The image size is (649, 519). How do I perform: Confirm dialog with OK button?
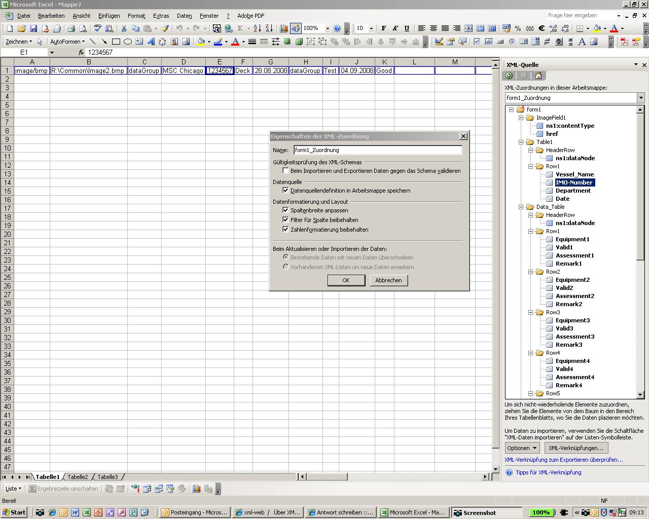point(346,280)
